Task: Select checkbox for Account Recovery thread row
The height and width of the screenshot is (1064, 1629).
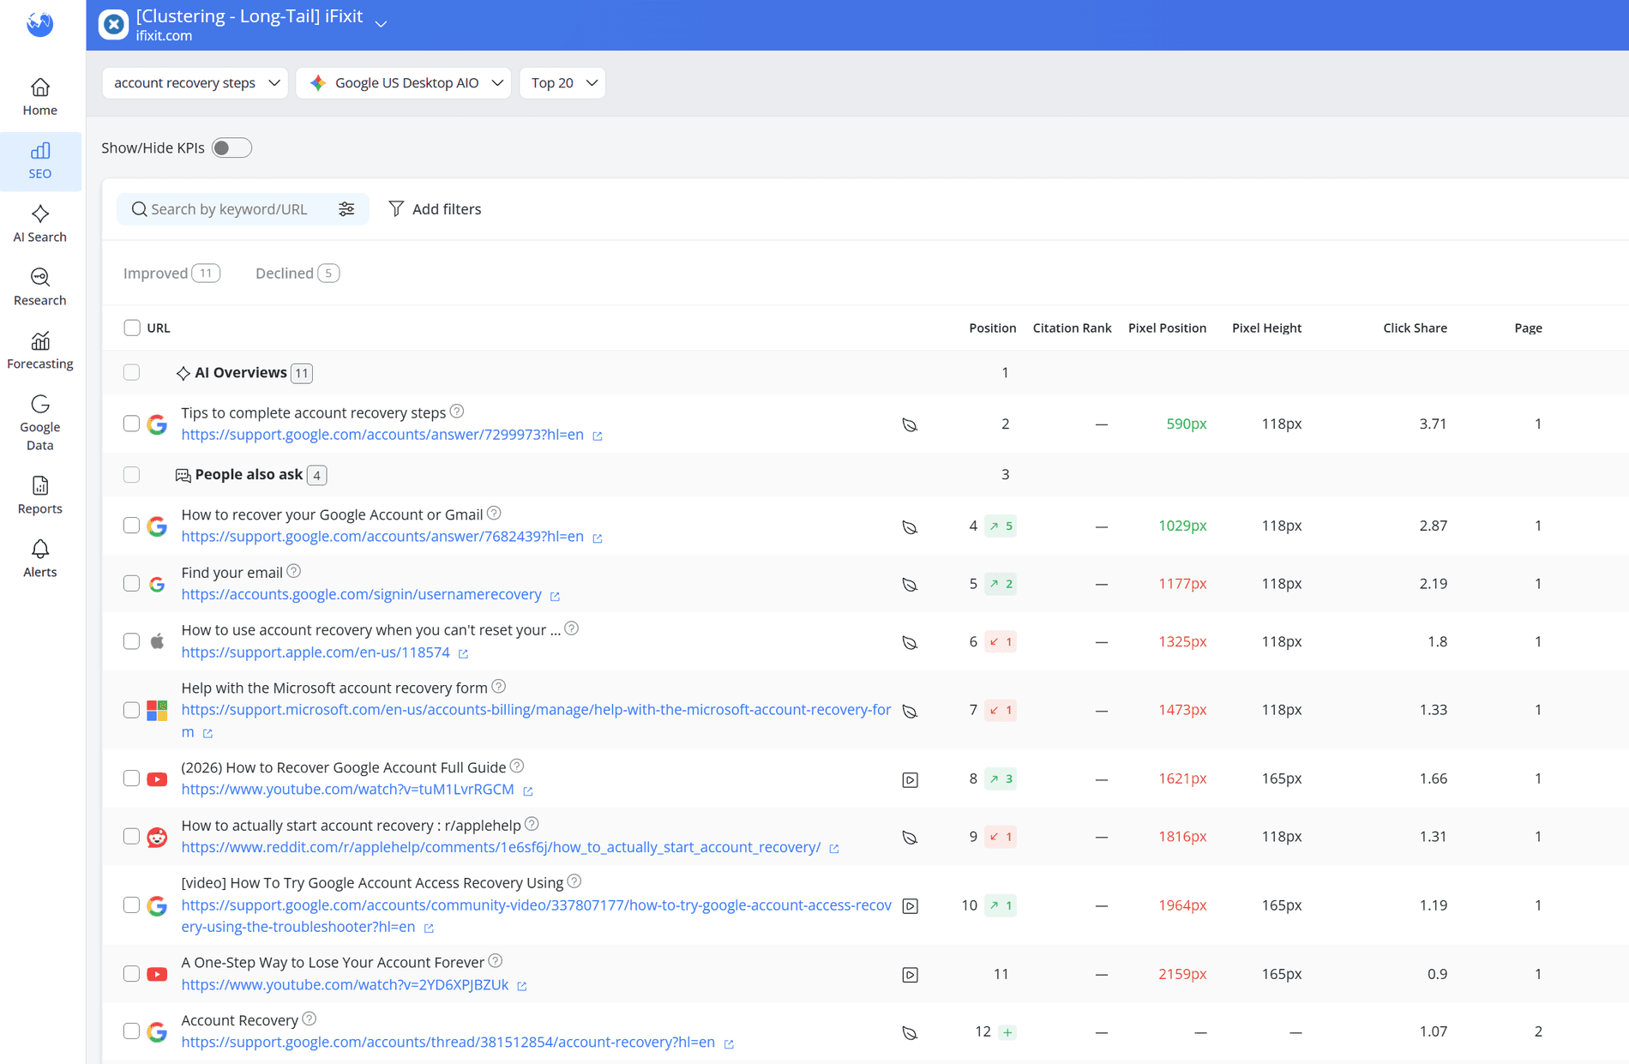Action: pos(131,1031)
